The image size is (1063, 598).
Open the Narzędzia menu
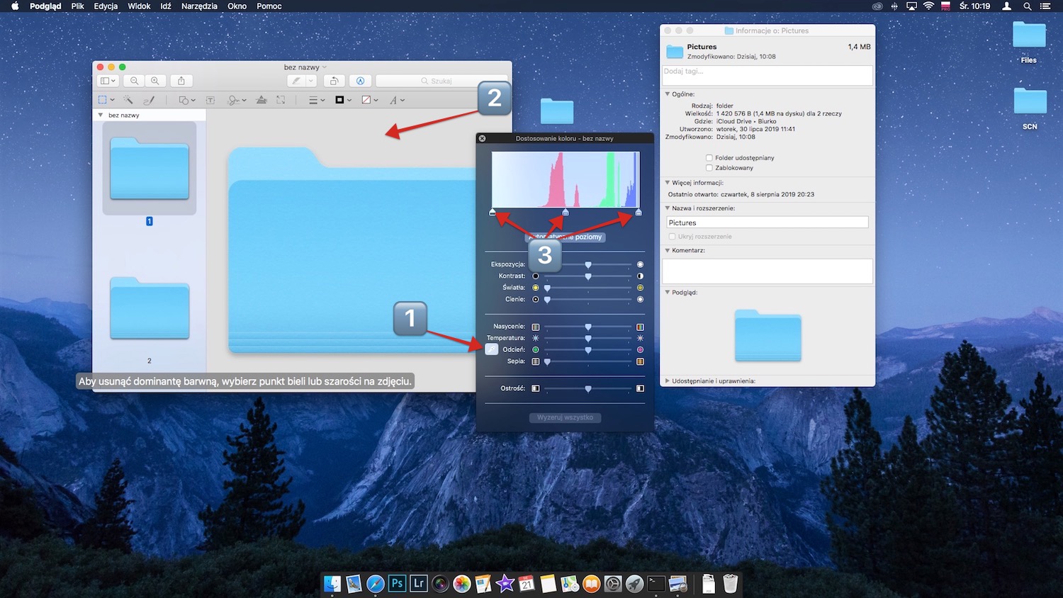[x=198, y=6]
